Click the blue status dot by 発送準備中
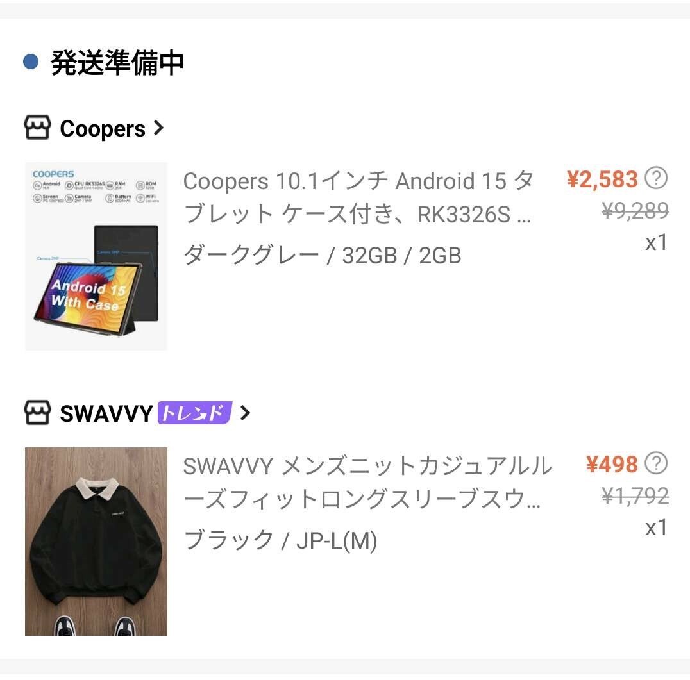This screenshot has height=680, width=690. [x=31, y=62]
